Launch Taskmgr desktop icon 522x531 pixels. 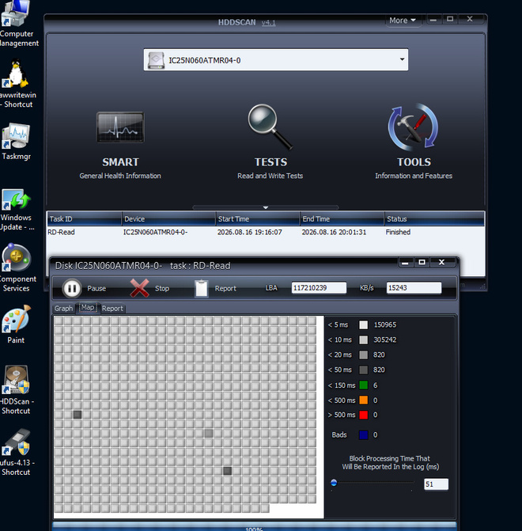click(17, 142)
